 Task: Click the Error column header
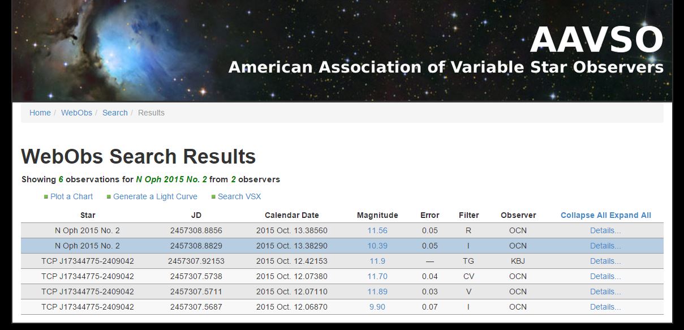tap(430, 215)
